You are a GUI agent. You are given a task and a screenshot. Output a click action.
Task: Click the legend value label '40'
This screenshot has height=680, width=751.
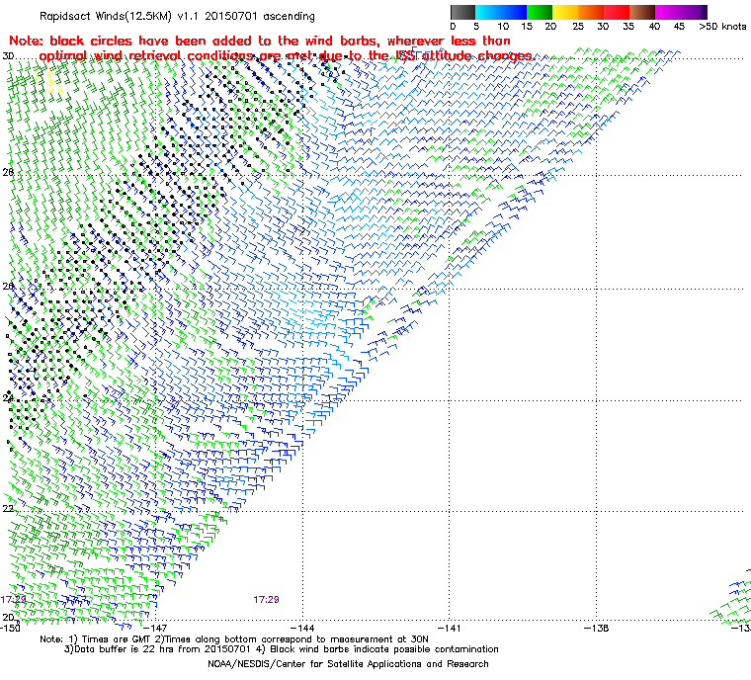pos(654,27)
